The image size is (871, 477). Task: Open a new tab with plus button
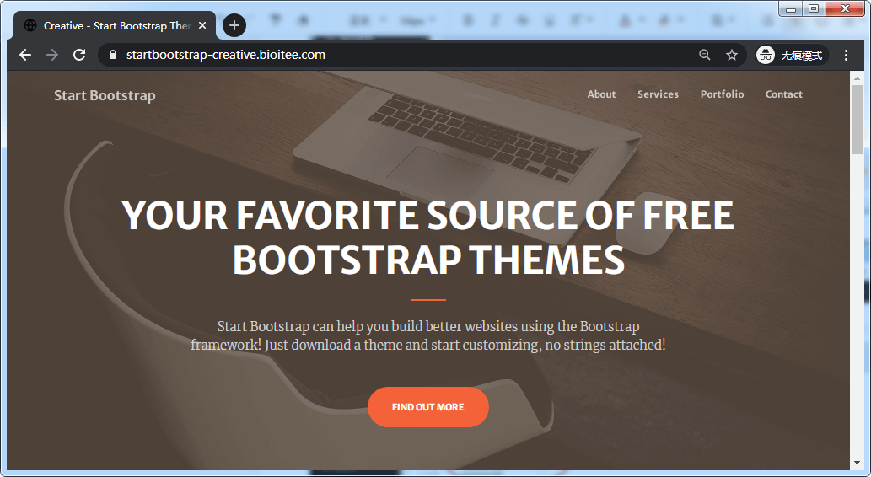tap(234, 25)
